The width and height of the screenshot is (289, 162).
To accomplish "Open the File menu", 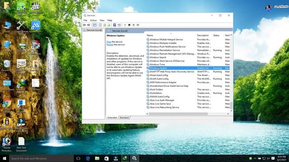I will [85, 20].
